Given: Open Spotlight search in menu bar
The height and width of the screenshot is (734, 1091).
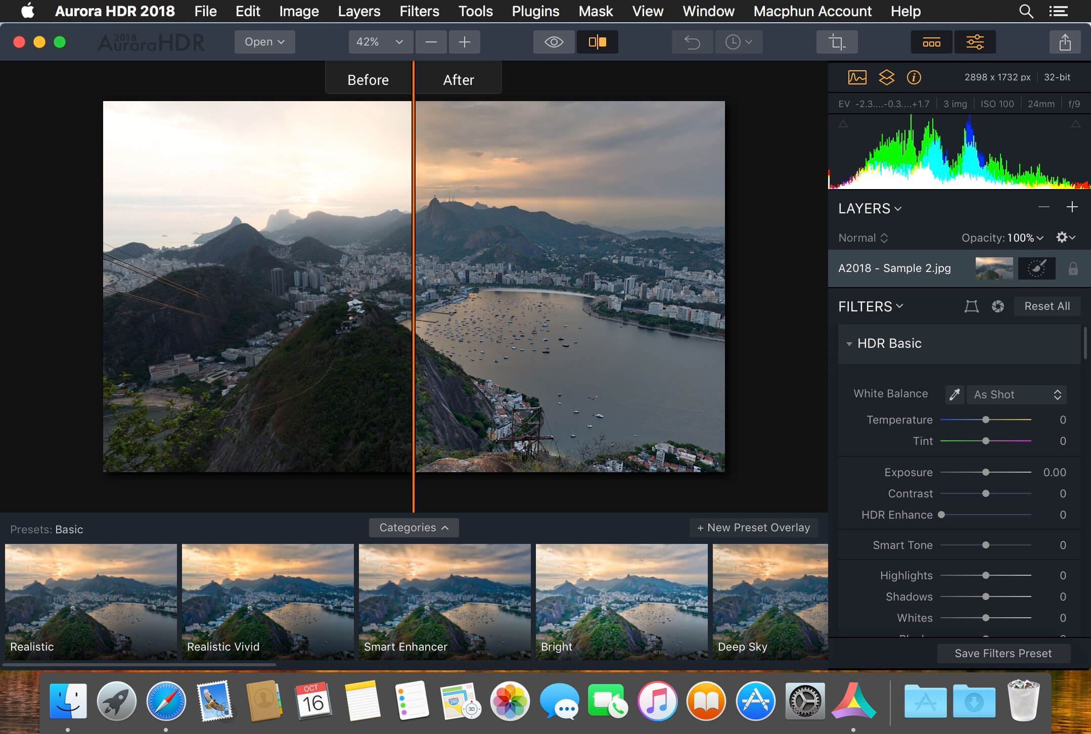Looking at the screenshot, I should pos(1026,11).
